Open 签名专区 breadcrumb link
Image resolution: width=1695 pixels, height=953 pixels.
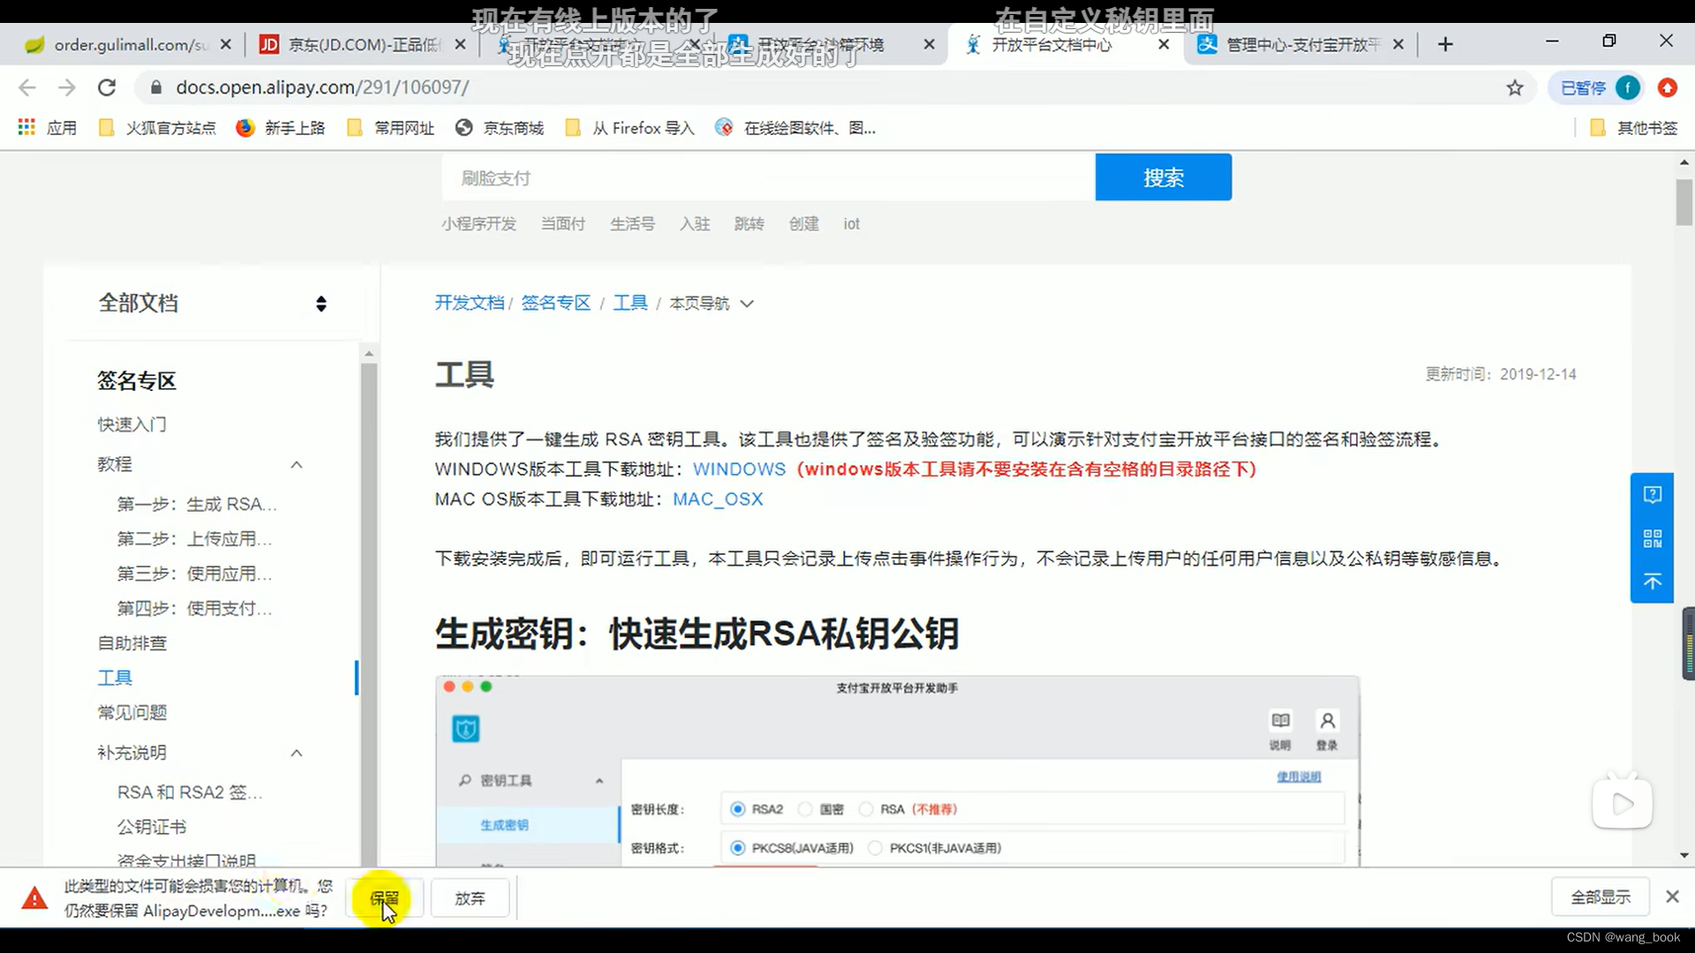click(x=555, y=304)
